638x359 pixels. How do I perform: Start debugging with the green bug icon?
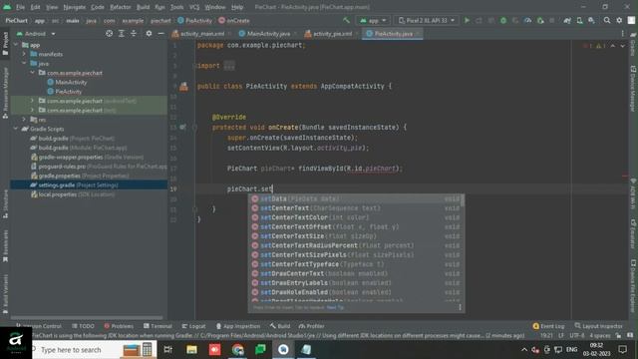[503, 20]
